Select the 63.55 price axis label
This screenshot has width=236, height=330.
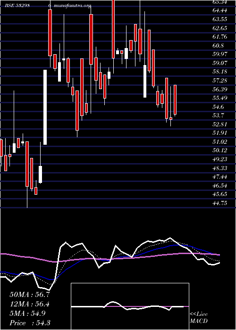click(x=220, y=19)
